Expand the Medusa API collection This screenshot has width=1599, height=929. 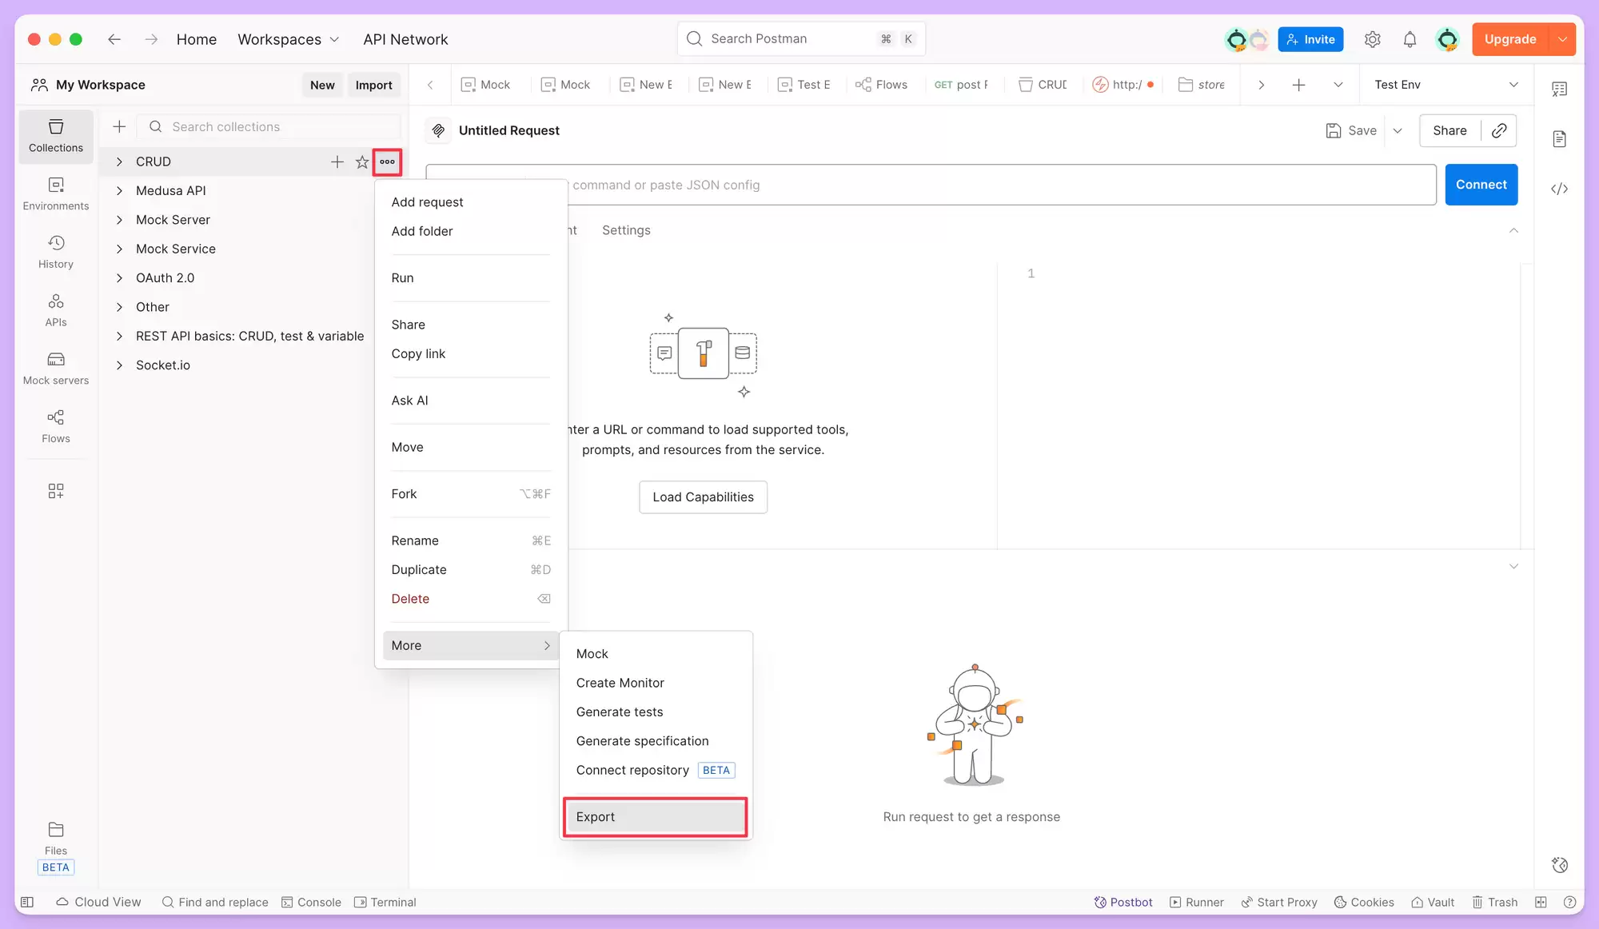pos(119,190)
